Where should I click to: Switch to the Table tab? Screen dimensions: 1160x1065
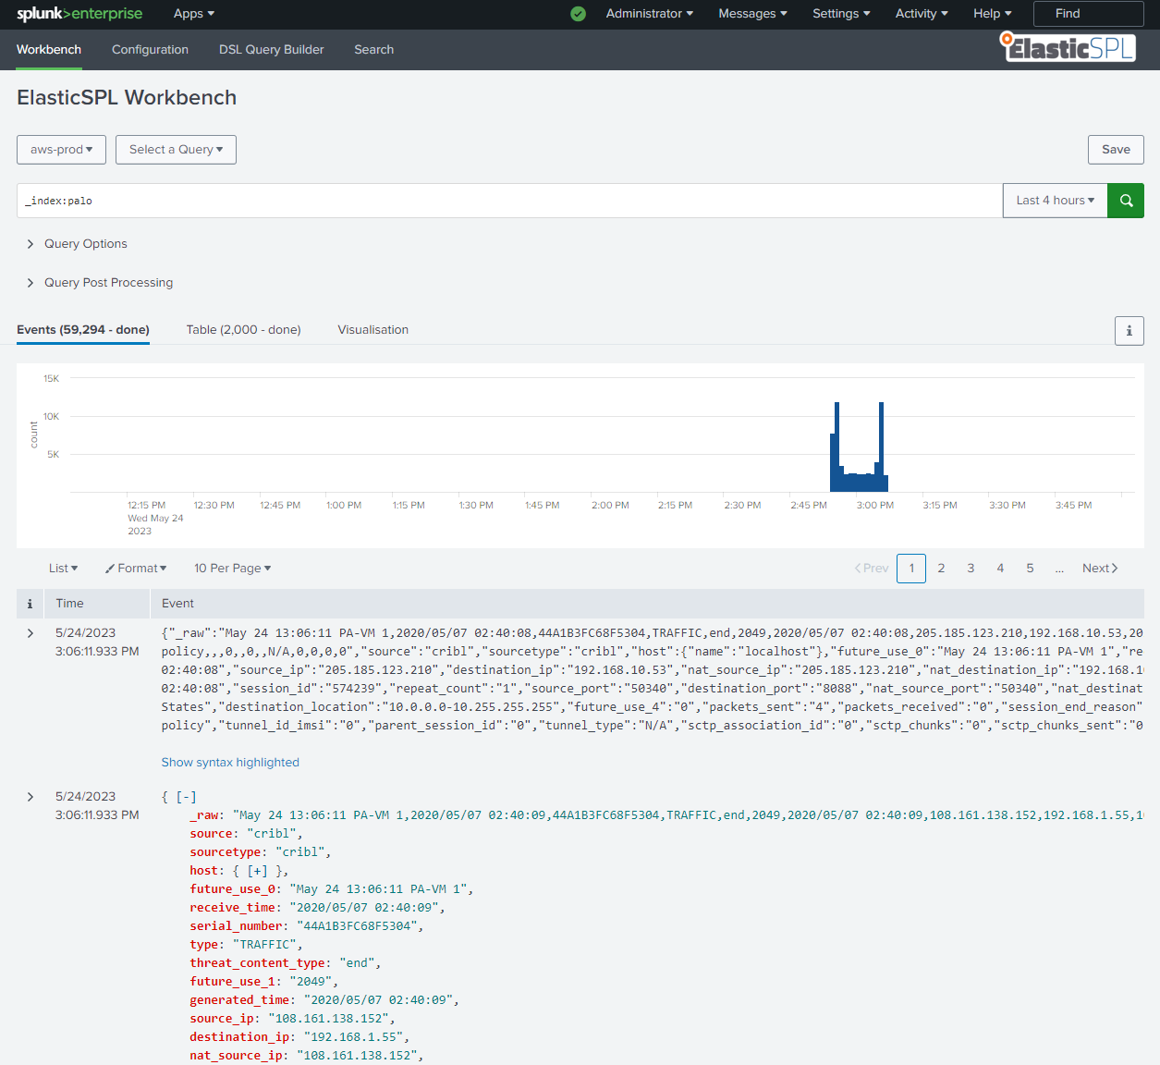point(243,329)
